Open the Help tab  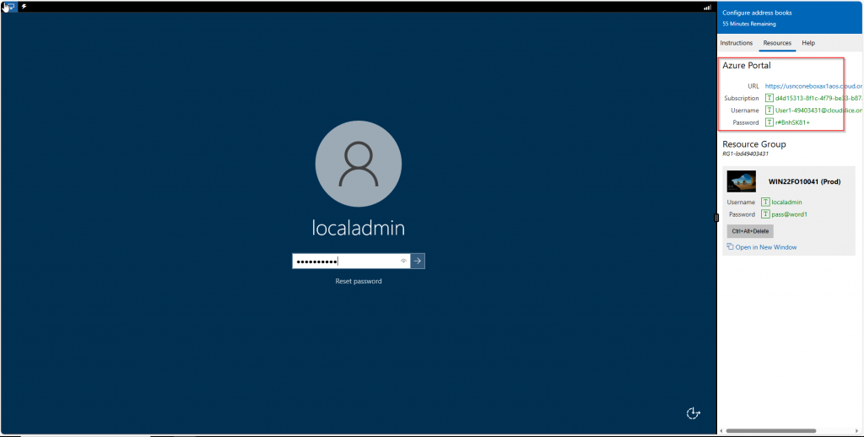[x=808, y=43]
